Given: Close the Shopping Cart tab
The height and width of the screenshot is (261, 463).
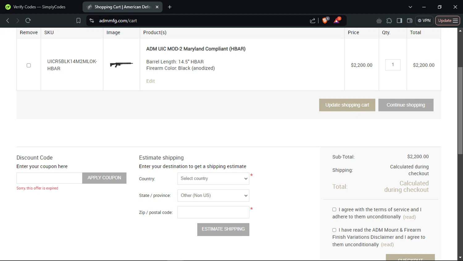Looking at the screenshot, I should (157, 7).
